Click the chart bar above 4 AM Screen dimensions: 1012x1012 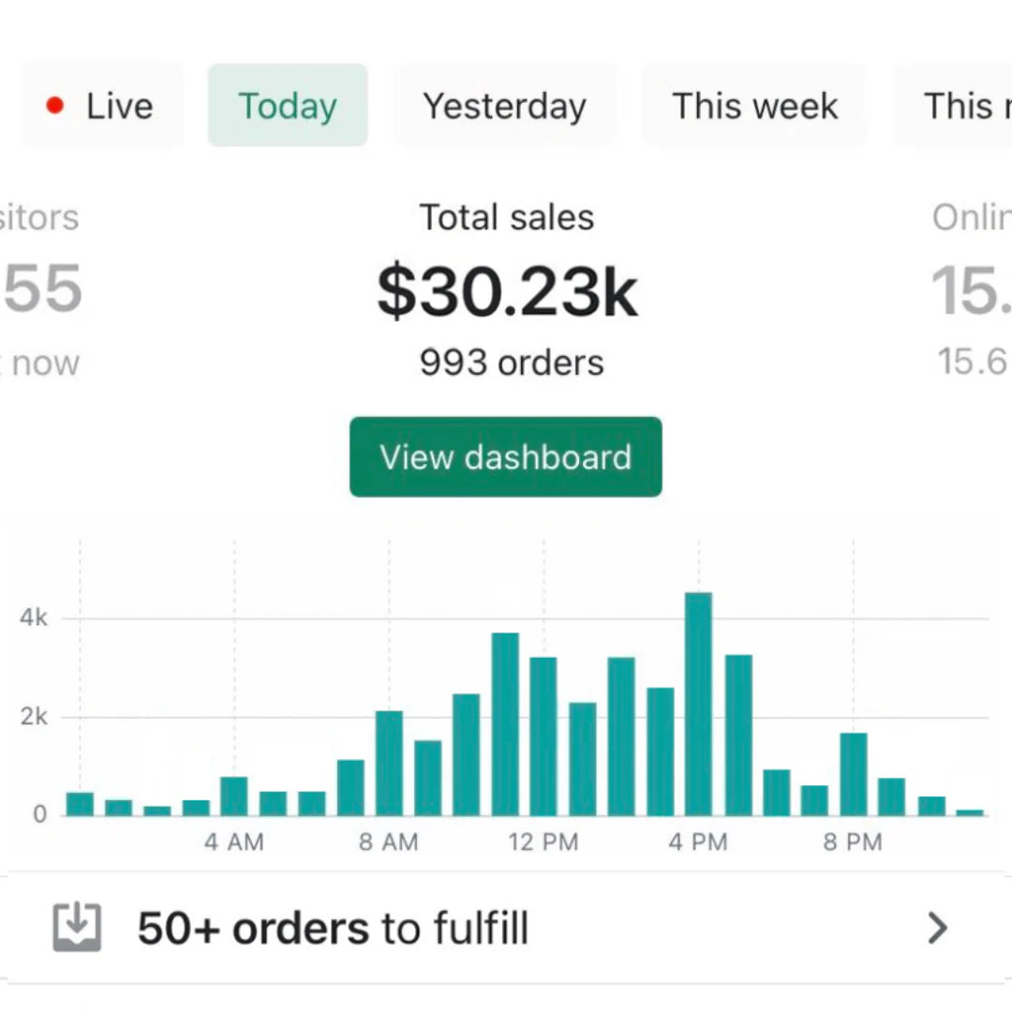(x=234, y=796)
